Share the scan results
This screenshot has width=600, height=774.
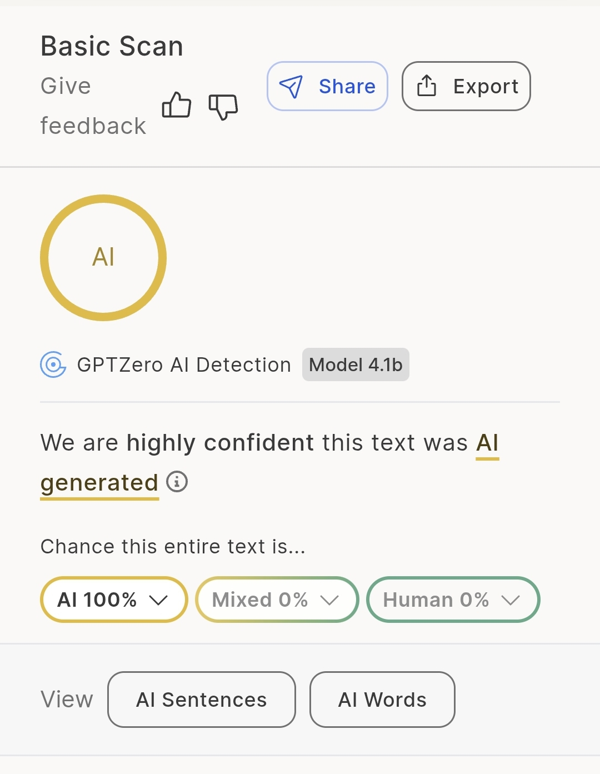click(327, 87)
